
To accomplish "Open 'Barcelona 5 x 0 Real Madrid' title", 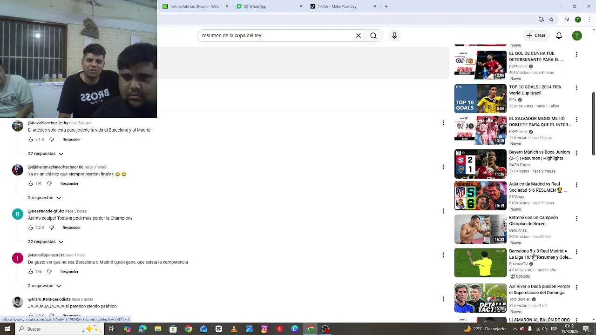I will (540, 254).
